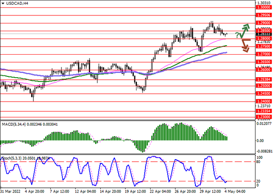This screenshot has width=273, height=195.
Task: Click the 4 May 04:00 time label
Action: tap(235, 192)
